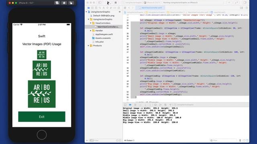
Task: Go forward with the editor forward chevron
Action: coord(133,8)
